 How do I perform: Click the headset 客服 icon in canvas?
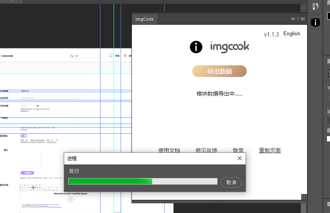tap(111, 56)
